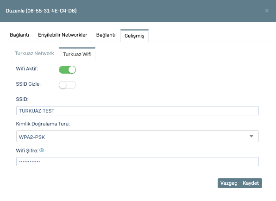Enable the SSID Gizle switch
Viewport: 276px width, 201px height.
pyautogui.click(x=68, y=85)
